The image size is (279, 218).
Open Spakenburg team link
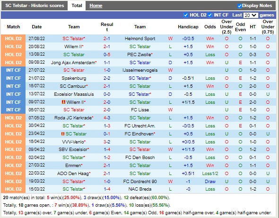[74, 78]
